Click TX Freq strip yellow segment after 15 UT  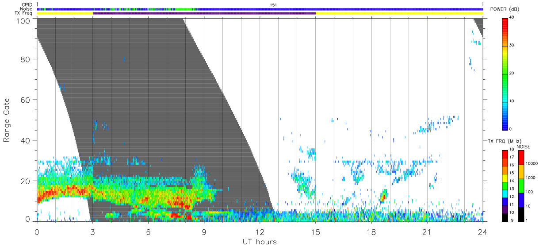(x=399, y=13)
